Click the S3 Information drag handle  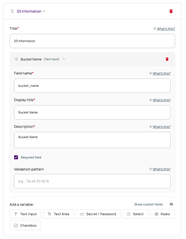(x=12, y=11)
